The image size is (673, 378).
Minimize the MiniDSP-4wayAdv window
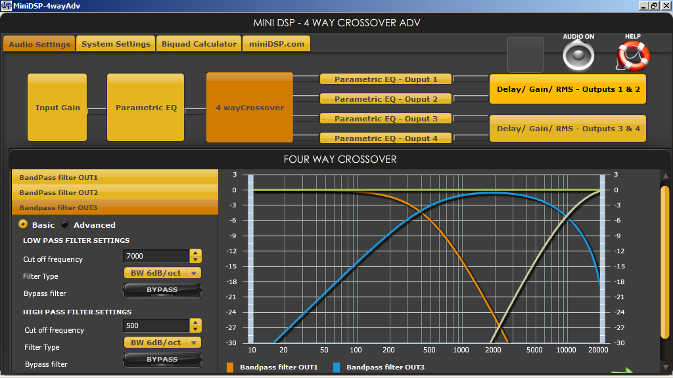click(643, 5)
